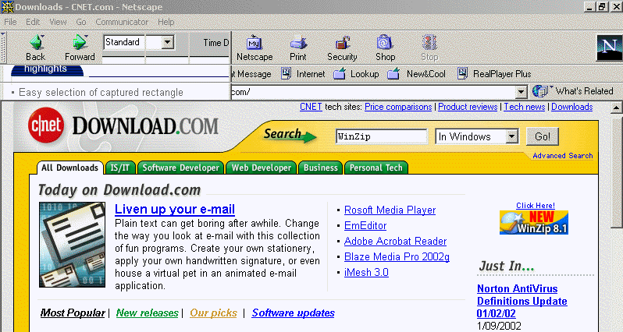
Task: Open the Adobe Acrobat Reader link
Action: click(395, 241)
